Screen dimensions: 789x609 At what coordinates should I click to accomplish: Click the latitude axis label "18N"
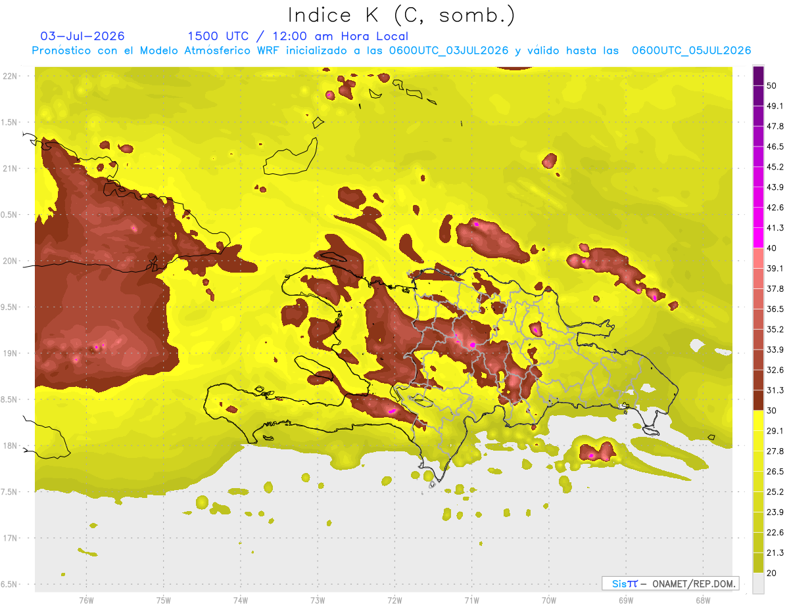[x=11, y=445]
